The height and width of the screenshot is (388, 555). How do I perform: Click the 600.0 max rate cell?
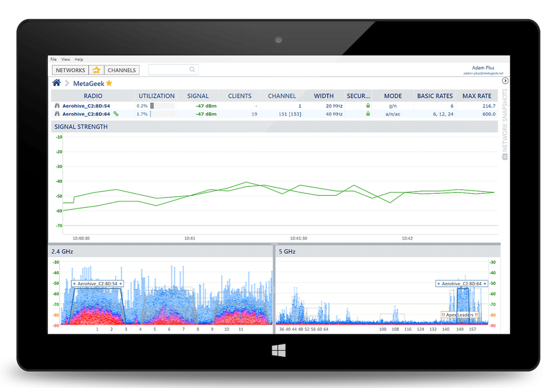pos(489,114)
